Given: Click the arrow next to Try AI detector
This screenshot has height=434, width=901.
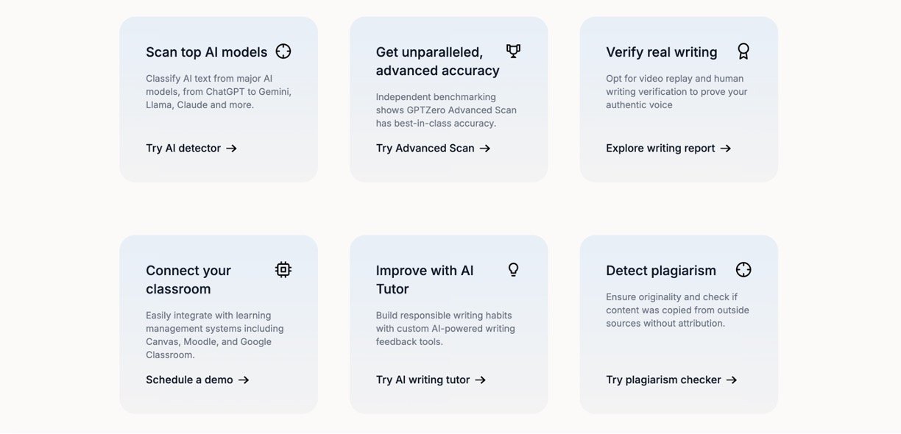Looking at the screenshot, I should 231,149.
